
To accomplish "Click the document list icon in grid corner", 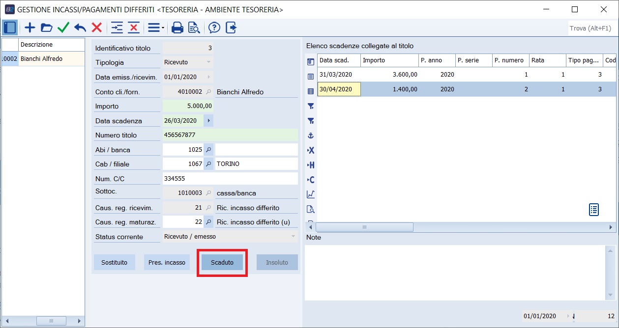I will pyautogui.click(x=594, y=210).
